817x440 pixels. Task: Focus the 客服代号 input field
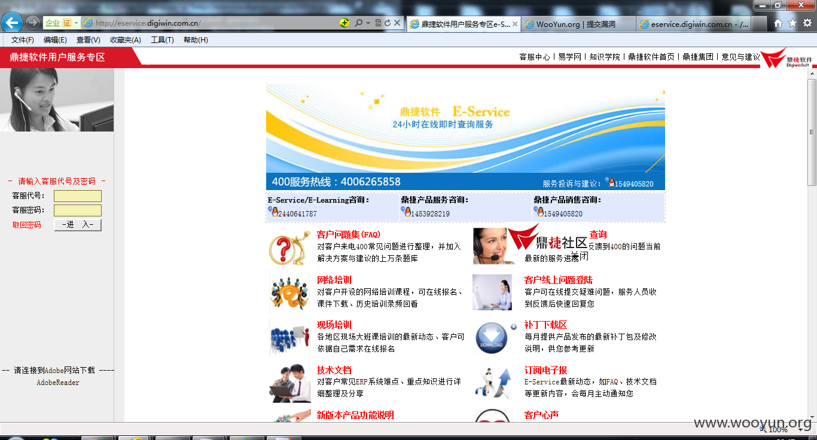pyautogui.click(x=78, y=196)
